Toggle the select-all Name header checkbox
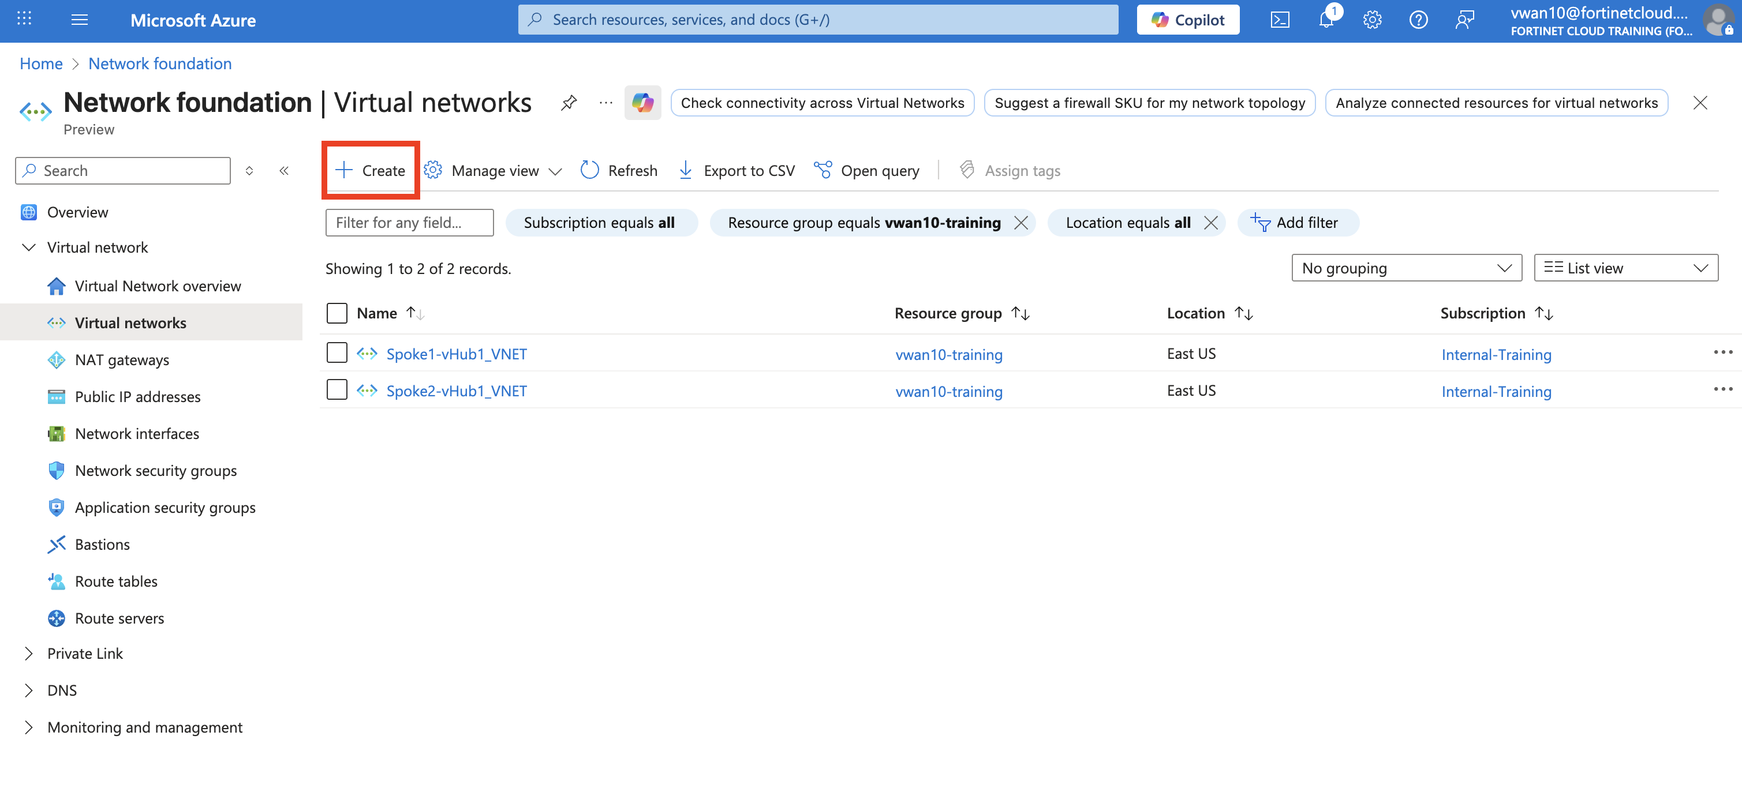Screen dimensions: 1742x788 (x=337, y=313)
